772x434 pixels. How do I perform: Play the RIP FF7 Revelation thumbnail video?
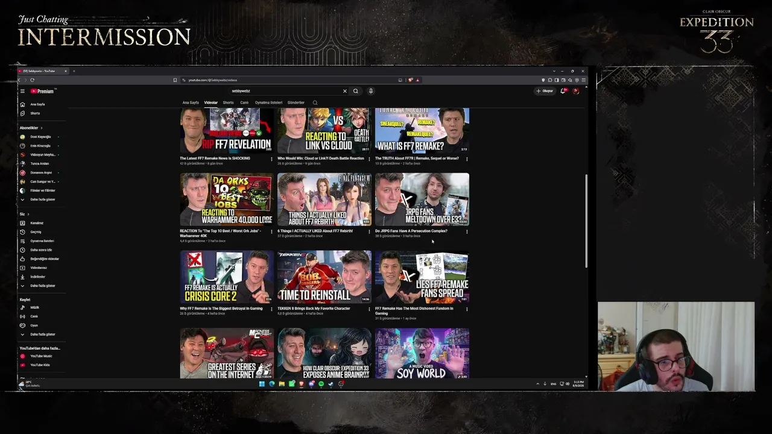pyautogui.click(x=227, y=130)
